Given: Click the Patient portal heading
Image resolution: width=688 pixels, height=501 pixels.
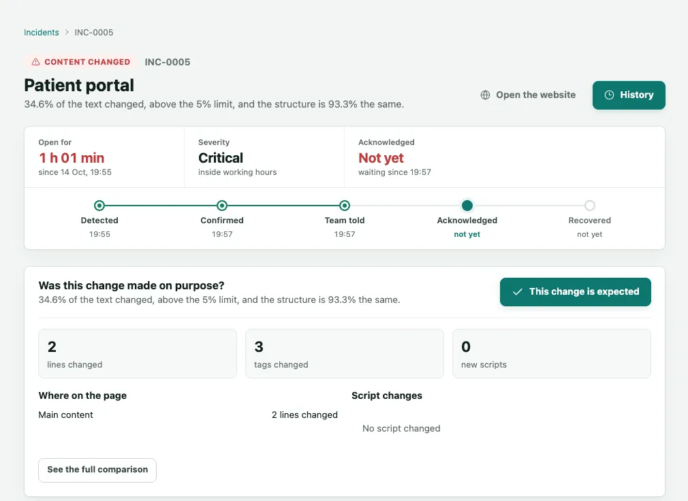Looking at the screenshot, I should 79,85.
